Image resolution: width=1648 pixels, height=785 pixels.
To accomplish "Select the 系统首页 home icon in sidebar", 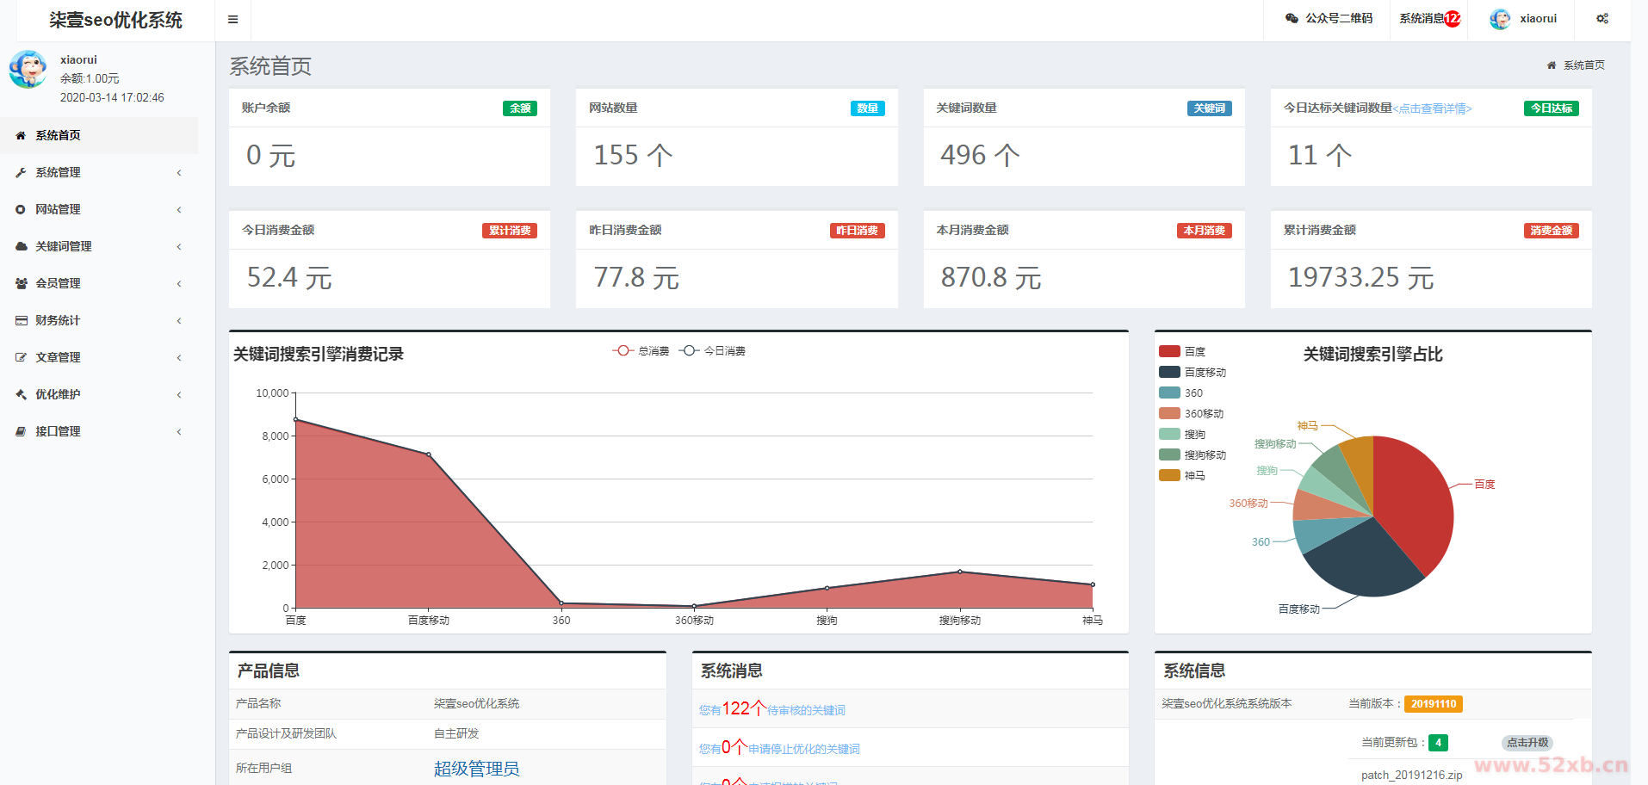I will [20, 135].
